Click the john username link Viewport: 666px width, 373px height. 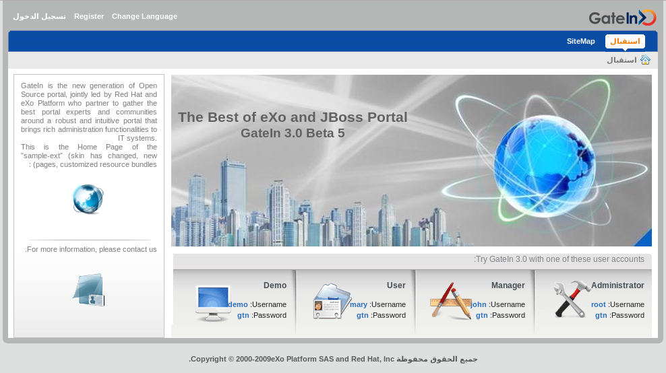tap(478, 304)
